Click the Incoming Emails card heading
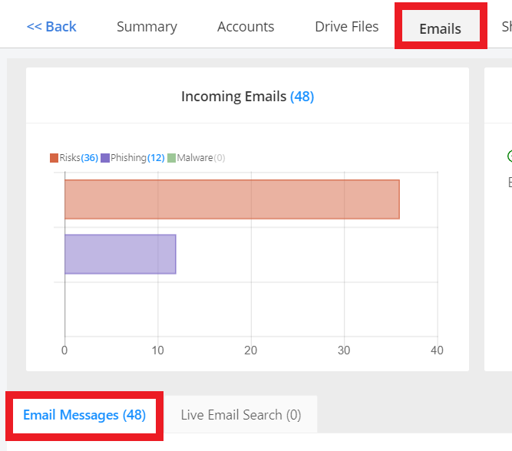Image resolution: width=512 pixels, height=451 pixels. coord(234,97)
